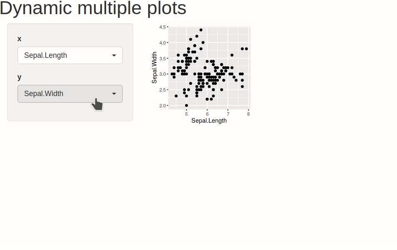
Task: Click the caret arrow in x dropdown
Action: [x=114, y=55]
